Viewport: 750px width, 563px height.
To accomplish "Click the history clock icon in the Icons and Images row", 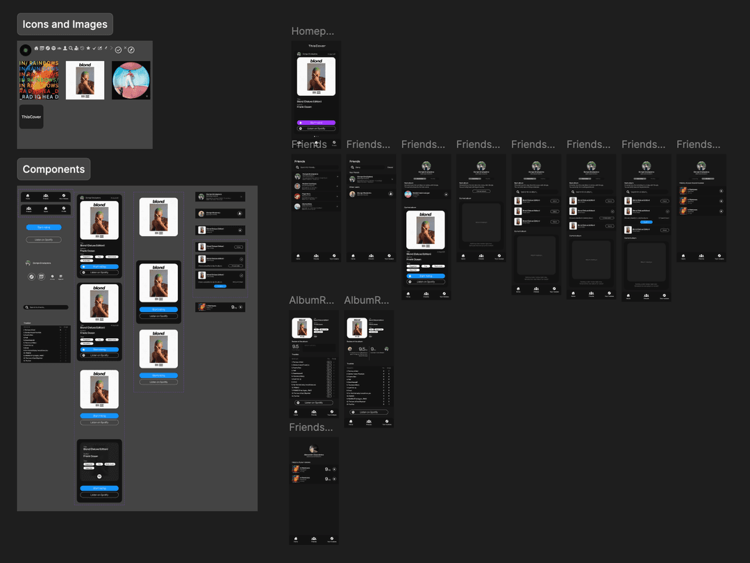I will 82,49.
